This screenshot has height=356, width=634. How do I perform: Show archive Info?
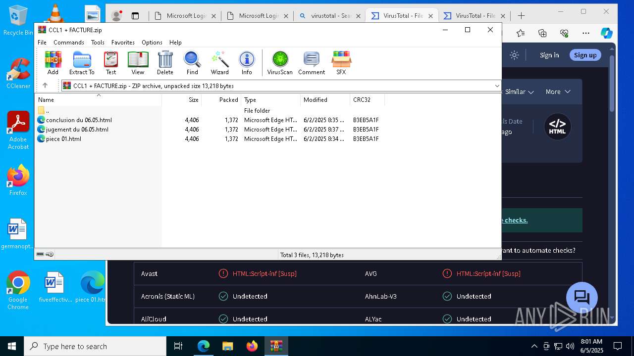click(247, 63)
